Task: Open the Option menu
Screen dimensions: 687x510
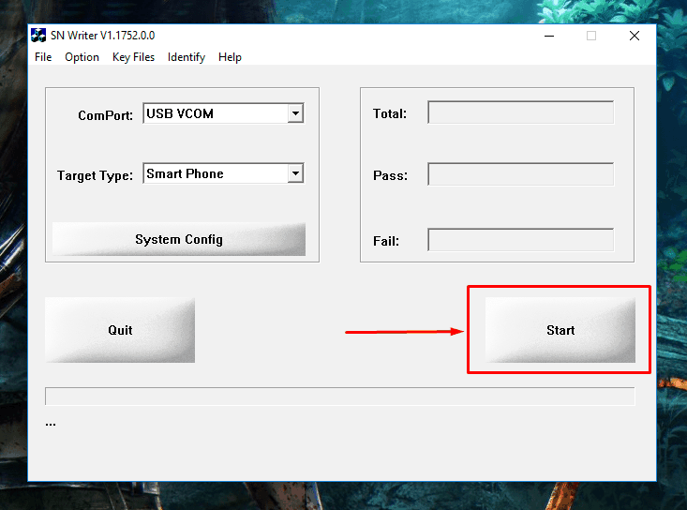Action: click(x=82, y=57)
